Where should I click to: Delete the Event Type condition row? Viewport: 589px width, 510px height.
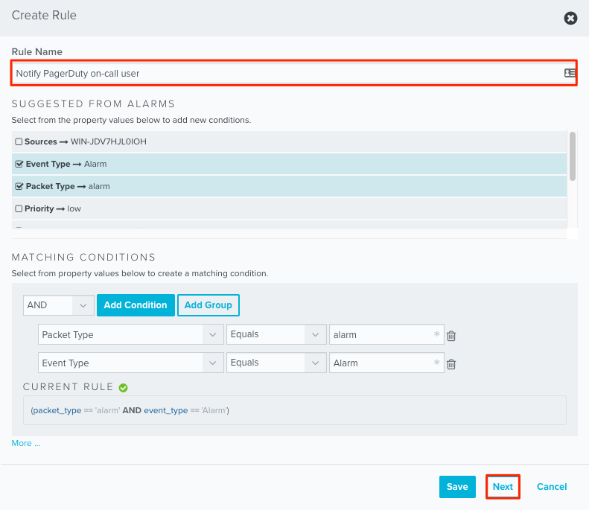[x=451, y=364]
